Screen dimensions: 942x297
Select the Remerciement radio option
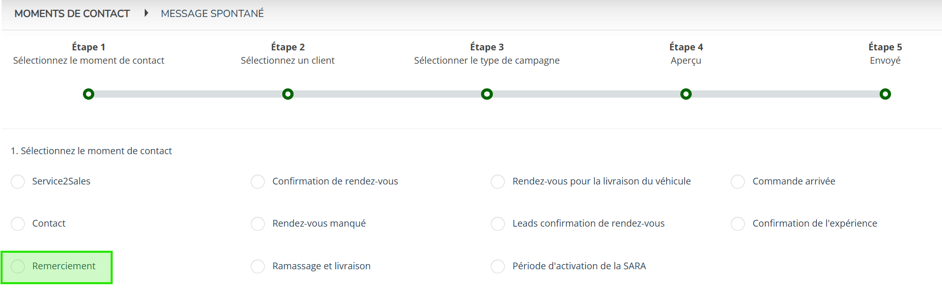18,266
